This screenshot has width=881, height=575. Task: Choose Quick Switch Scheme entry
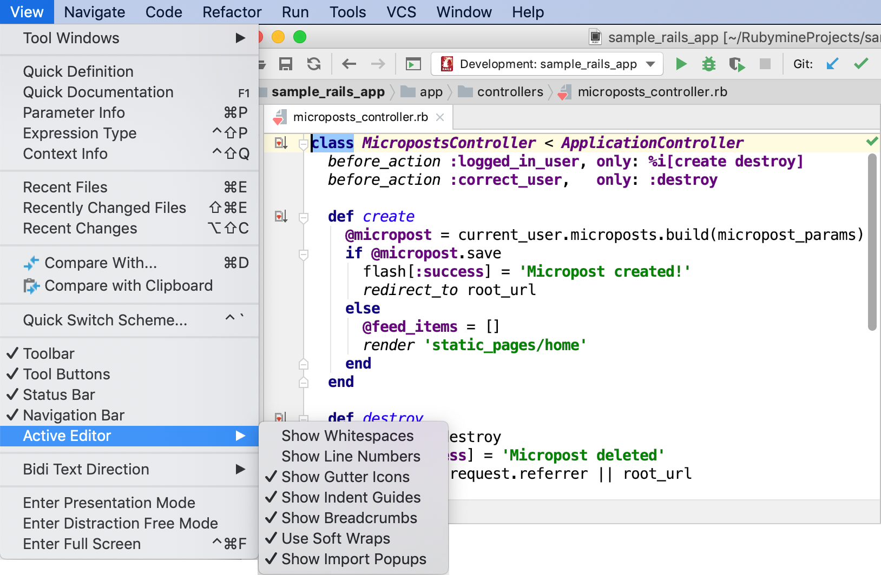tap(129, 320)
